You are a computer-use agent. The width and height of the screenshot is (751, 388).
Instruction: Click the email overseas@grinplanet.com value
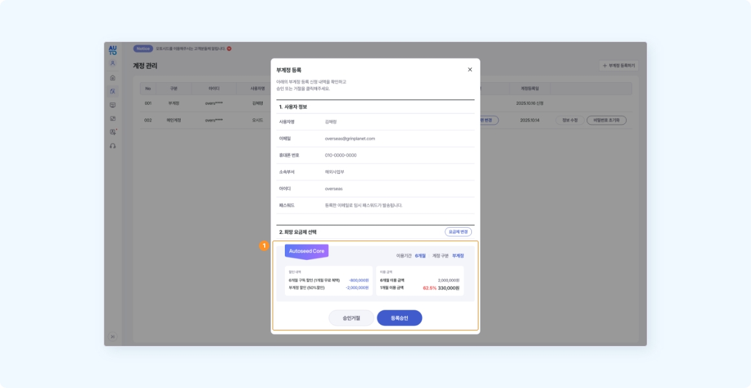[350, 138]
